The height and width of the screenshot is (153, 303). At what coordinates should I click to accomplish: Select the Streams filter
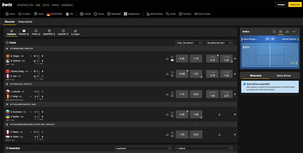[24, 32]
